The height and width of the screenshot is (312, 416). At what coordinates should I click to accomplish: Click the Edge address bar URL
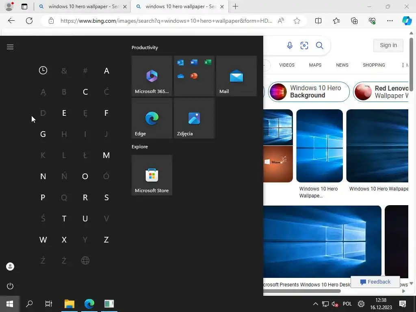point(166,21)
